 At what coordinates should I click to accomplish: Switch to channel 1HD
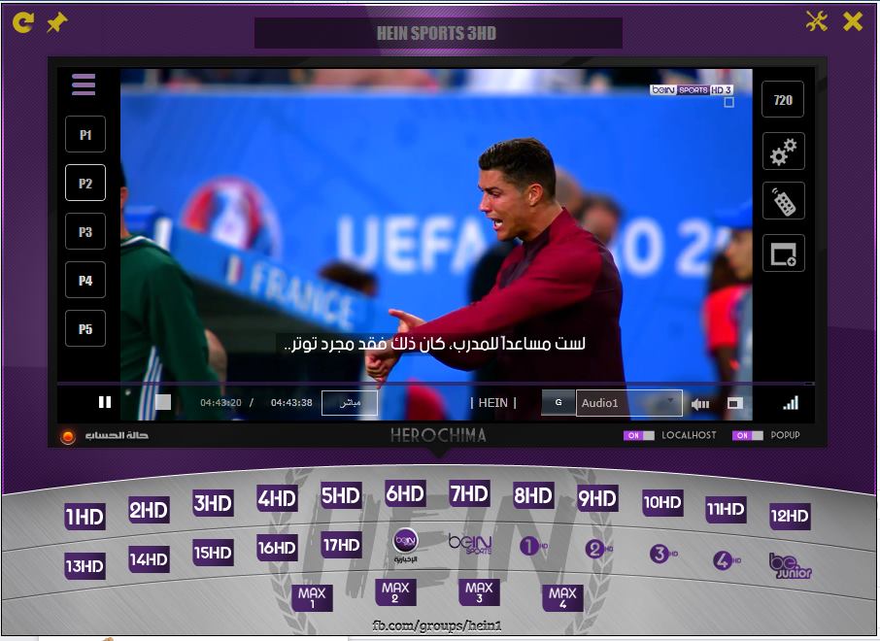point(85,517)
